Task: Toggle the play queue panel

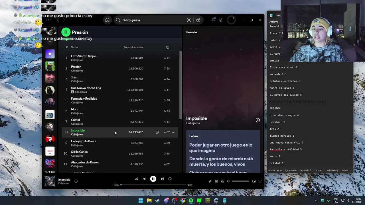Action: coord(216,181)
